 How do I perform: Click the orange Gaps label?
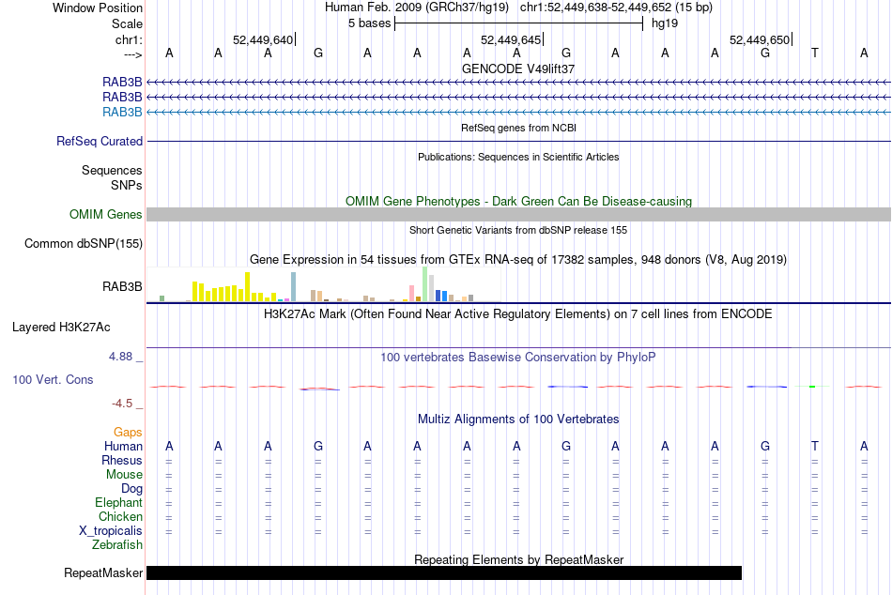point(128,433)
